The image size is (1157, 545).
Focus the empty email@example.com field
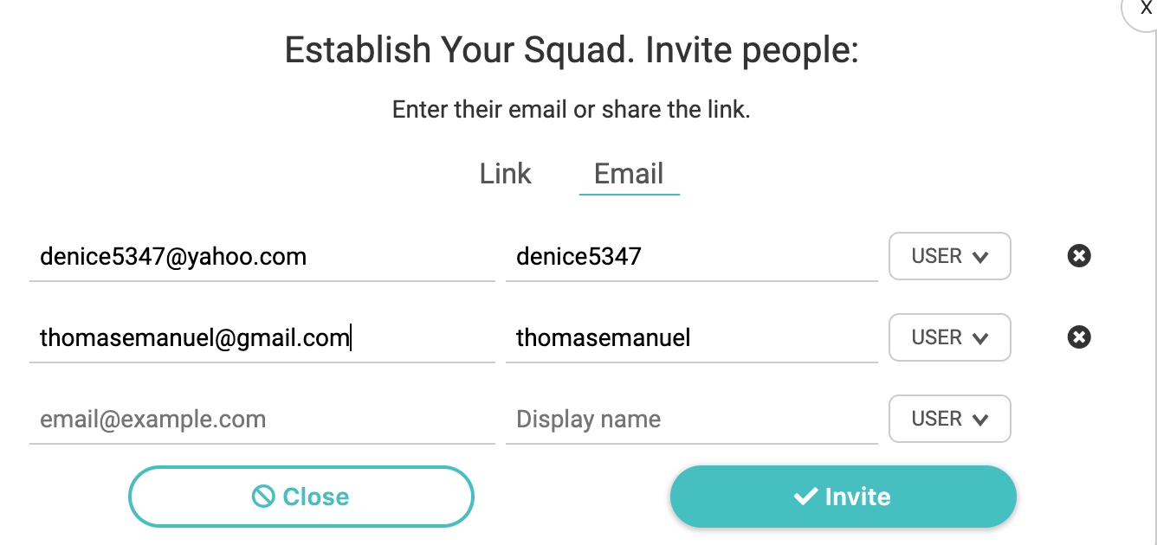click(x=262, y=420)
